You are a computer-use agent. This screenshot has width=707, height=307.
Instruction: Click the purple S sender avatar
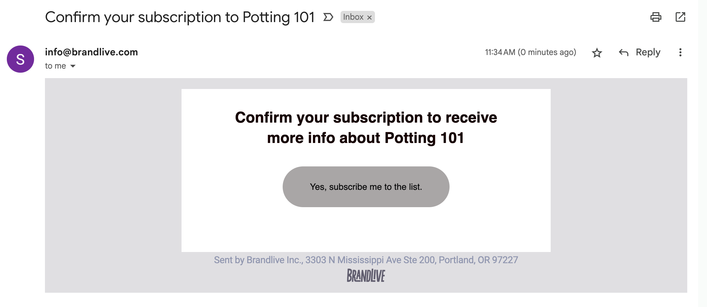[20, 59]
